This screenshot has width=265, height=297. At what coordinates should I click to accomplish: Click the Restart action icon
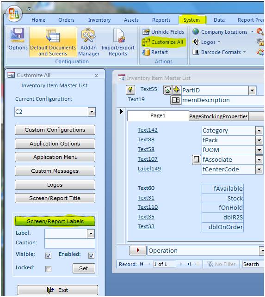pyautogui.click(x=146, y=52)
